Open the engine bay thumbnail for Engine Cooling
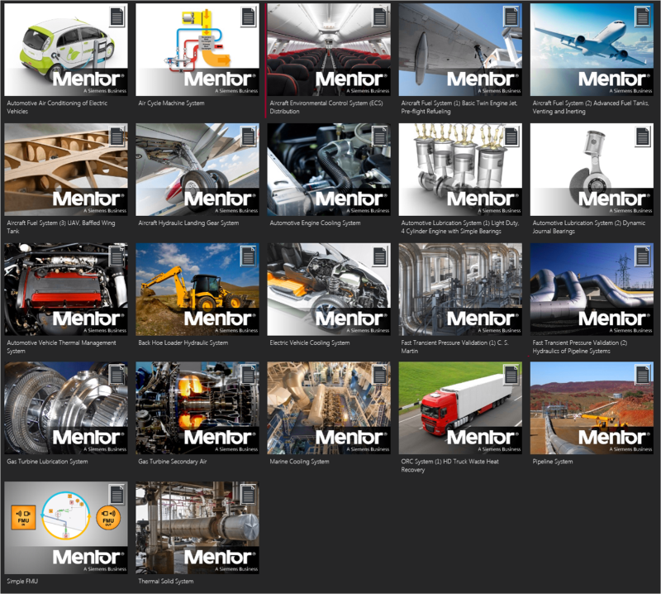This screenshot has width=661, height=594. click(x=329, y=170)
